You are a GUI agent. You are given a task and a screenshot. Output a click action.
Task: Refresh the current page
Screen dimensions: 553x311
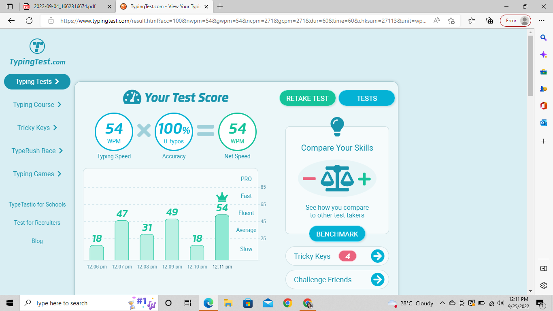click(x=29, y=21)
